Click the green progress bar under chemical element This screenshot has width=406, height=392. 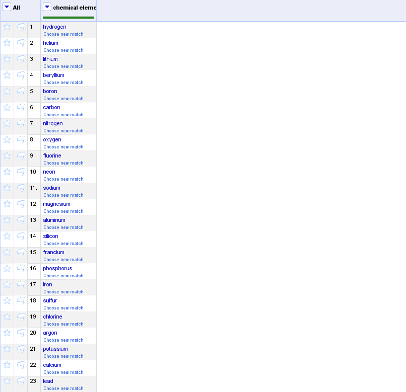[68, 17]
